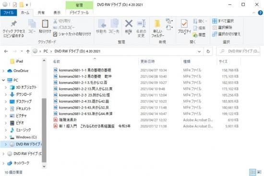Click the Copy icon in Clipboard group

pyautogui.click(x=32, y=23)
